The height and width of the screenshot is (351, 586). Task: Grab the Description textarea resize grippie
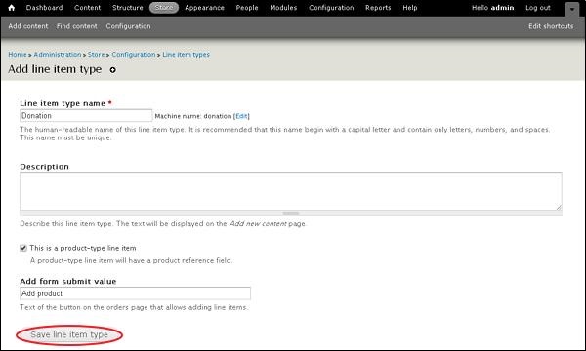(x=291, y=213)
